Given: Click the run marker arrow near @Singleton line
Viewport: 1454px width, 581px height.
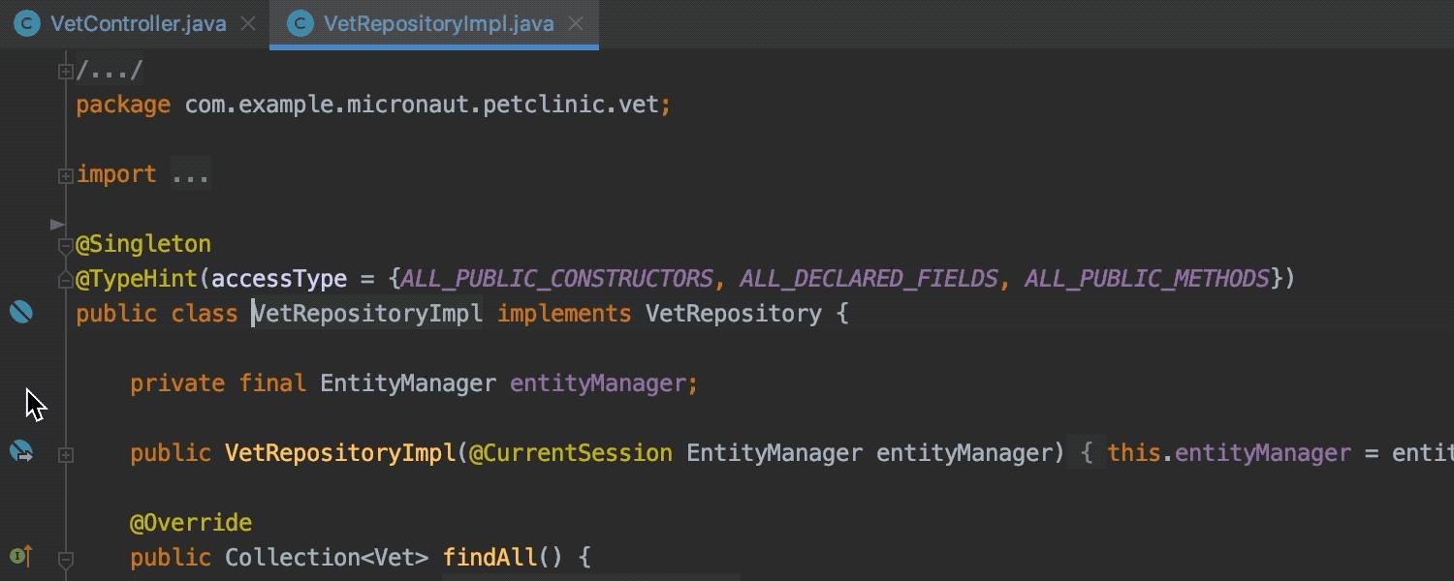Looking at the screenshot, I should (57, 225).
